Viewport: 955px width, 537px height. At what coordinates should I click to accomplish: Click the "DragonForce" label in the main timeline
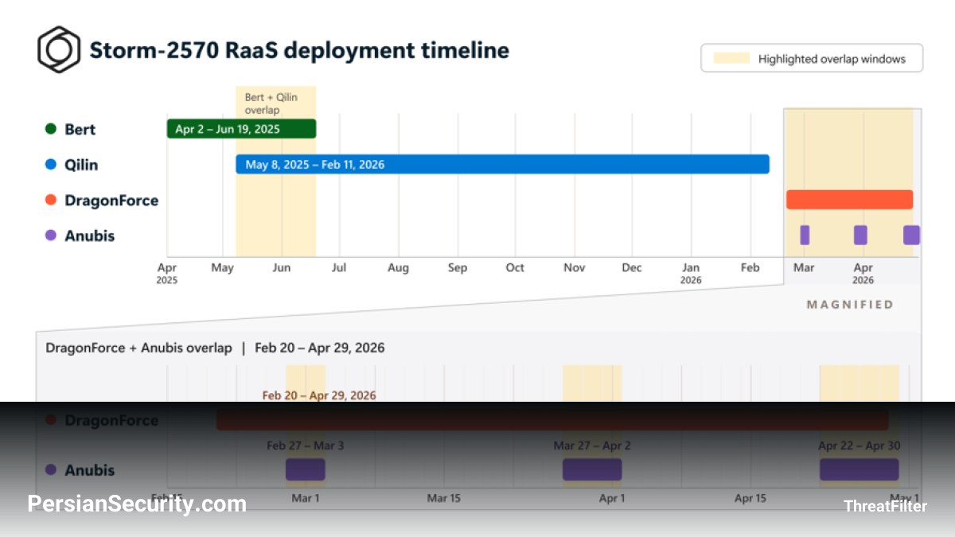(x=111, y=200)
